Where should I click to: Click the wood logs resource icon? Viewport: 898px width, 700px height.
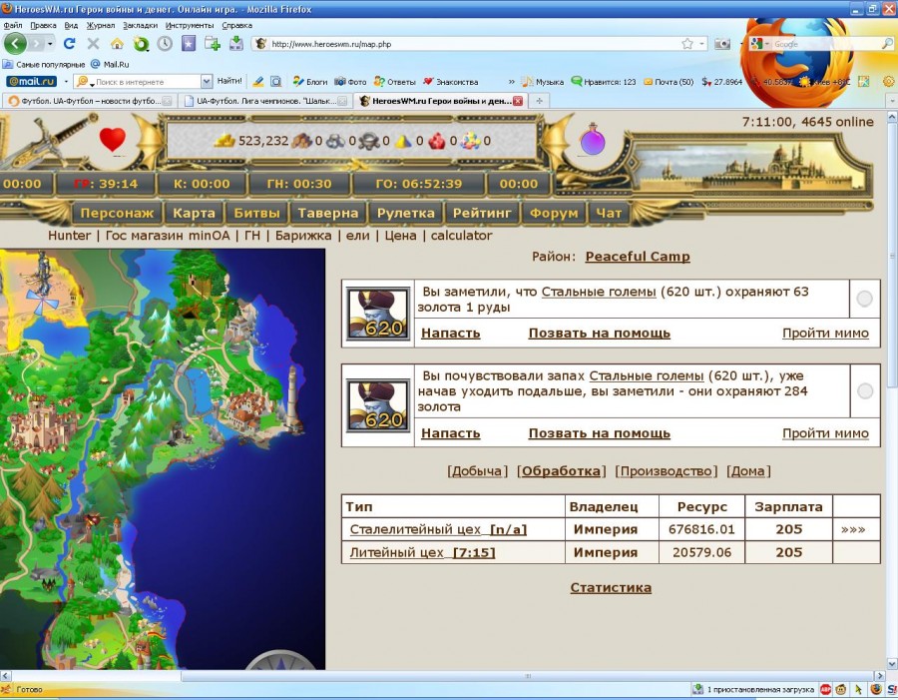click(x=301, y=141)
